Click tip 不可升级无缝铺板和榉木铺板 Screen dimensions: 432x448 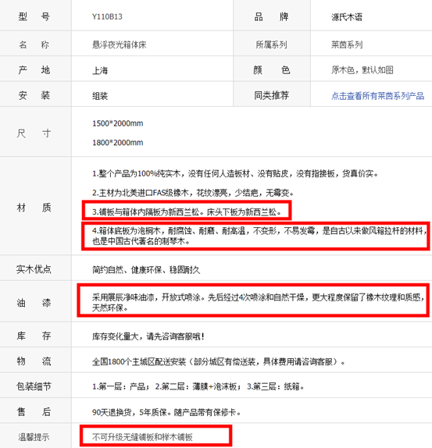coord(142,437)
